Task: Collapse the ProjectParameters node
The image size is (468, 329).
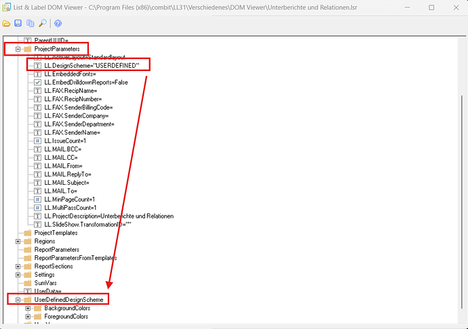Action: pyautogui.click(x=18, y=49)
